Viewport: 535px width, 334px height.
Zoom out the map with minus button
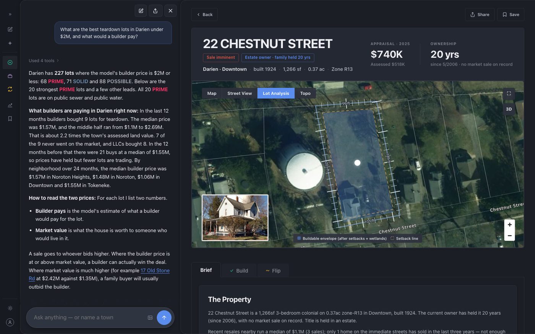(x=509, y=236)
